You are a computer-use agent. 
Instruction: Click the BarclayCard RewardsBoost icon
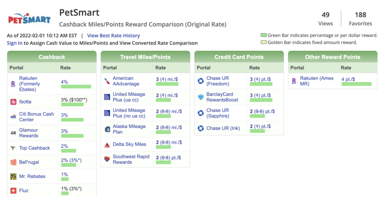click(201, 97)
